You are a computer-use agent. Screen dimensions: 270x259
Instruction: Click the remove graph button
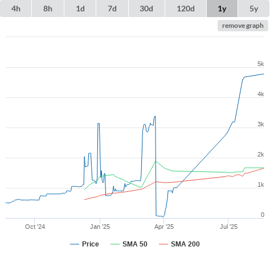tap(243, 26)
